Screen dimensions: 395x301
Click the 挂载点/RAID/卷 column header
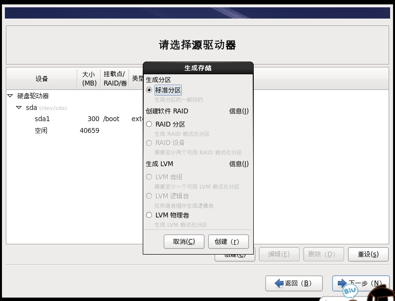[x=114, y=79]
